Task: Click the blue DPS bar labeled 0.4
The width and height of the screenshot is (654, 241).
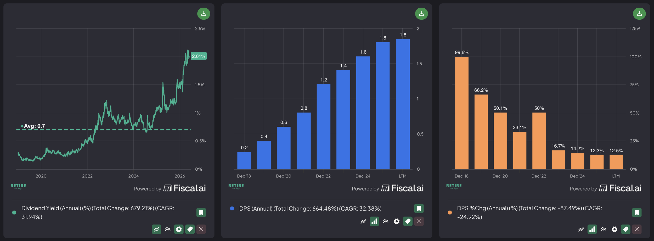Action: click(264, 155)
